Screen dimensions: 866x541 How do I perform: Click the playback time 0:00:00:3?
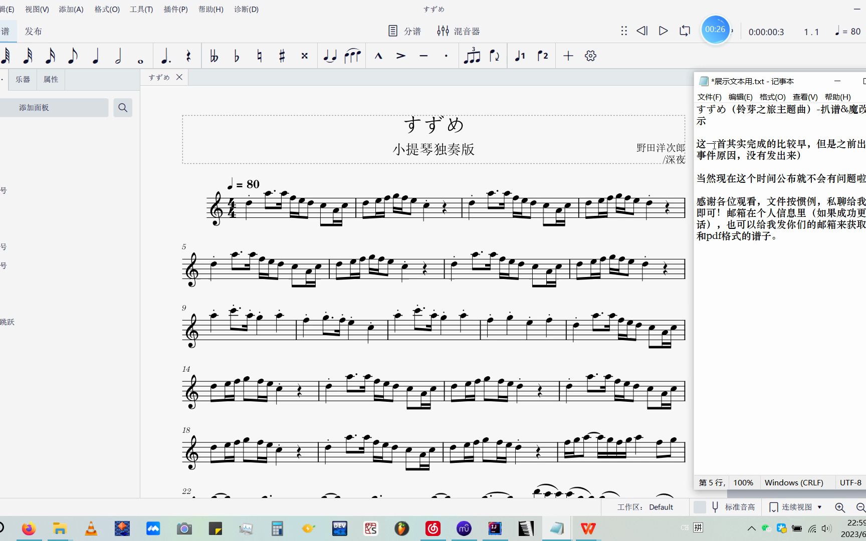[x=766, y=32]
